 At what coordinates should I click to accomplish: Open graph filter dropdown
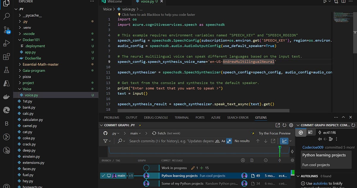107,141
